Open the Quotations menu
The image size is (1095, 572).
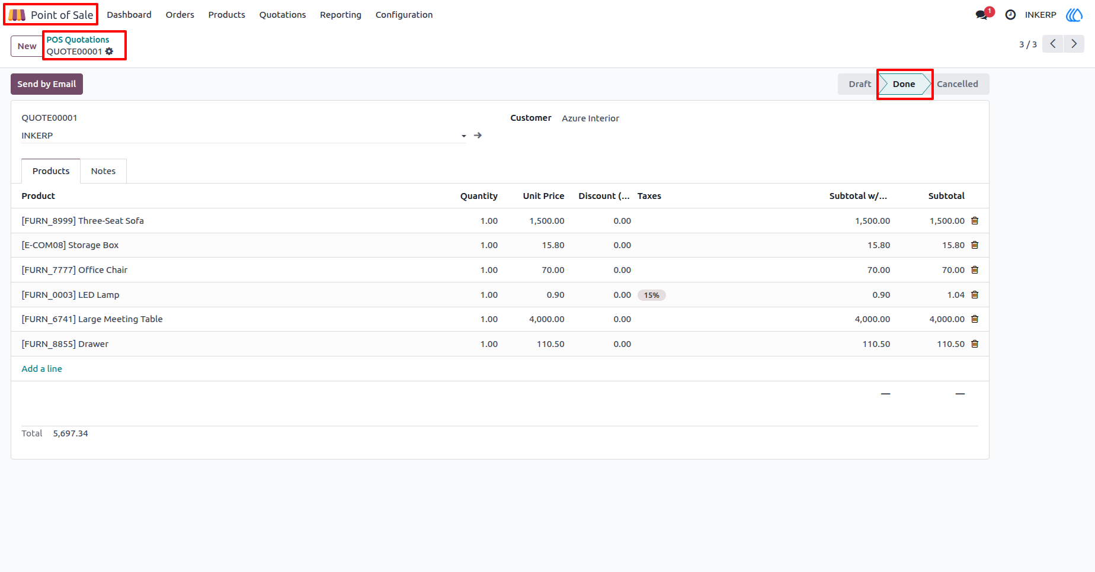pos(283,15)
